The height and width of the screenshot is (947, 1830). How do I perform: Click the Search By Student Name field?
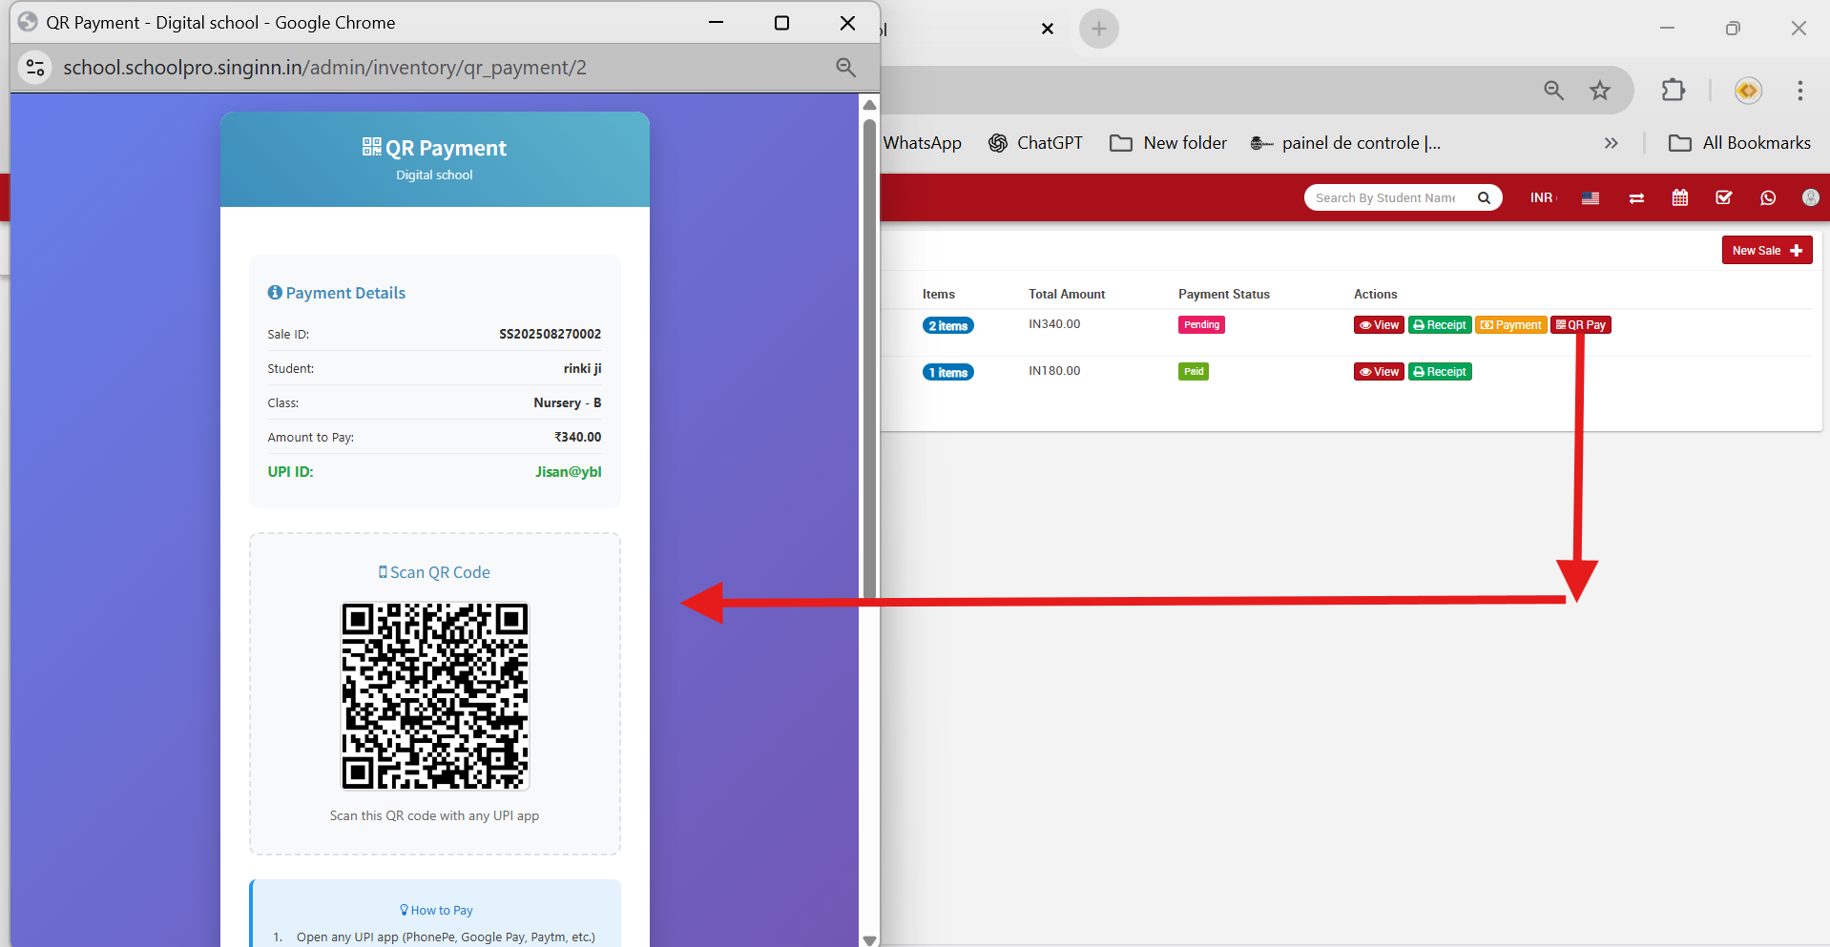pos(1388,197)
